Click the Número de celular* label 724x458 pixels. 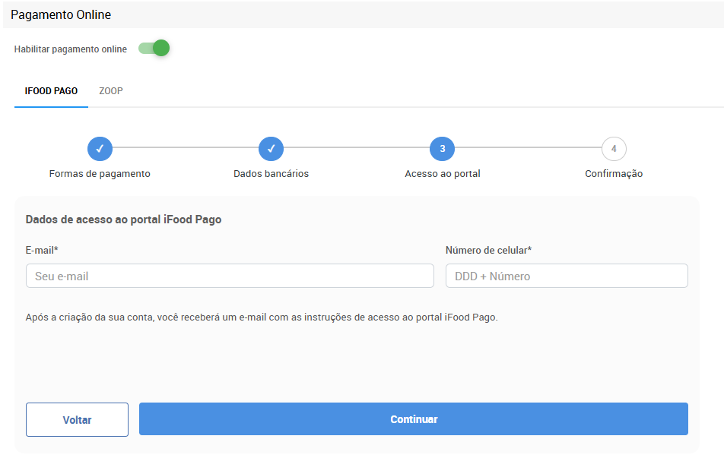488,251
